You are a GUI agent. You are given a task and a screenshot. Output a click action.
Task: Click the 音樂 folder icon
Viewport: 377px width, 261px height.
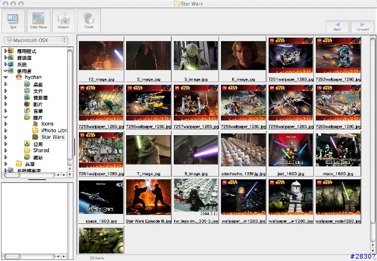[x=27, y=111]
